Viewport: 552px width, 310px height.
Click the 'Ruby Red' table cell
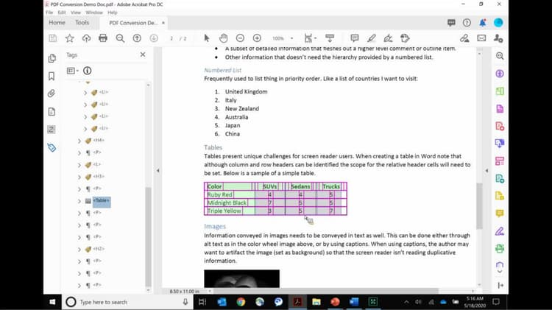(230, 194)
